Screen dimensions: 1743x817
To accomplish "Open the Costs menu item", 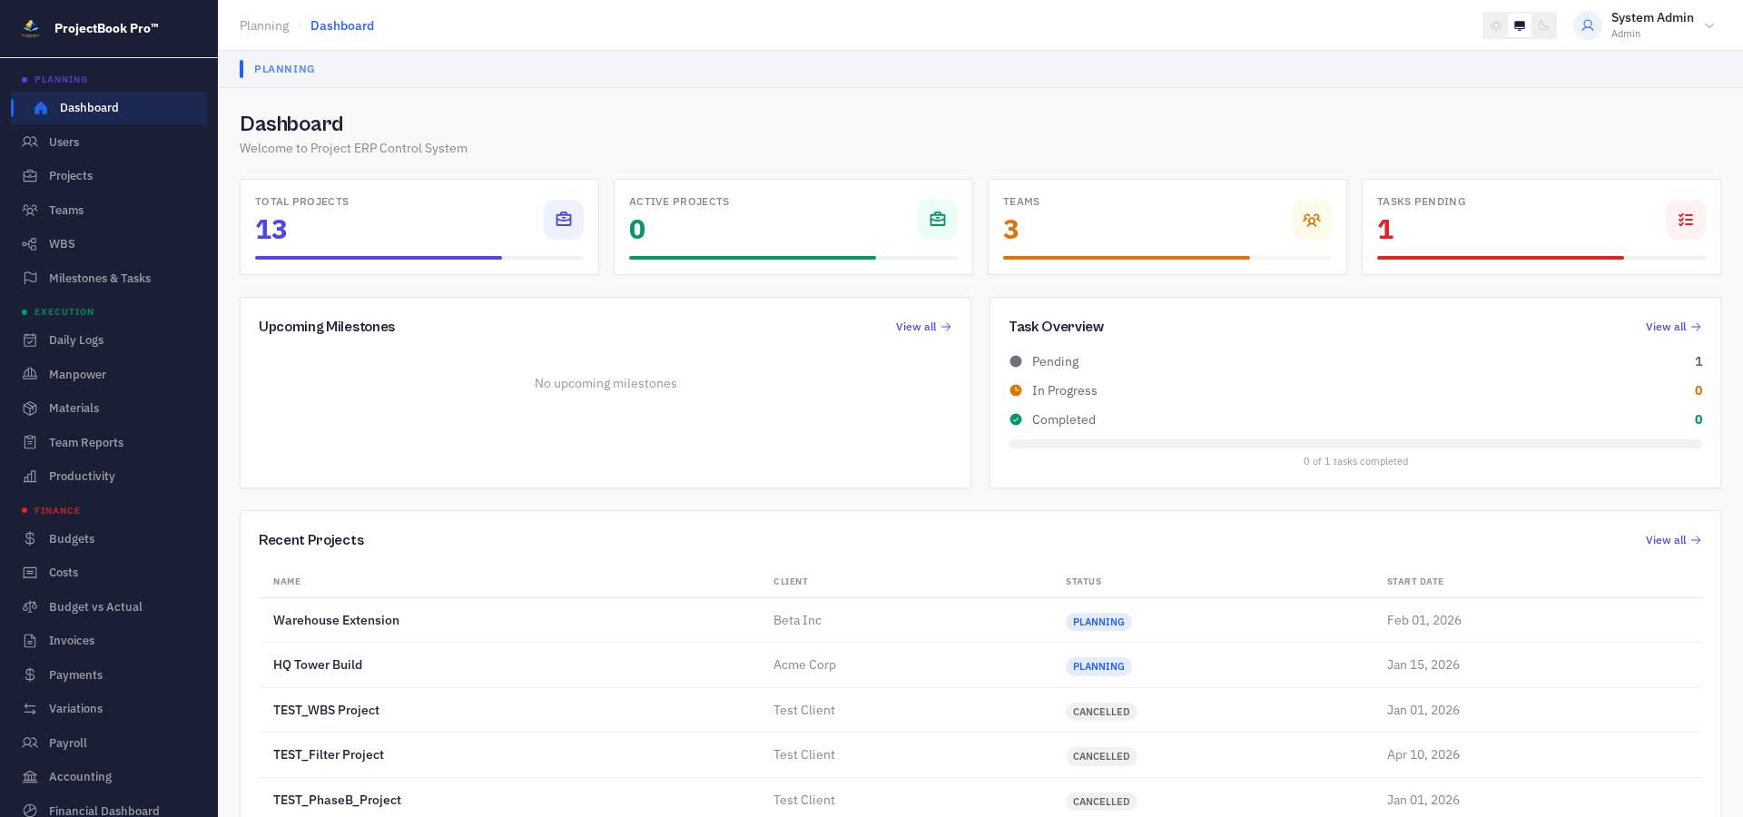I will [109, 572].
